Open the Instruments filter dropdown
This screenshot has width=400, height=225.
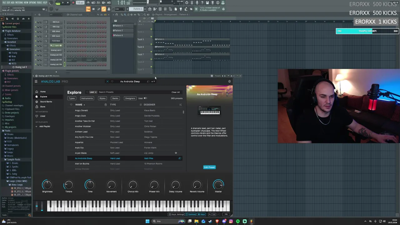pos(87,98)
